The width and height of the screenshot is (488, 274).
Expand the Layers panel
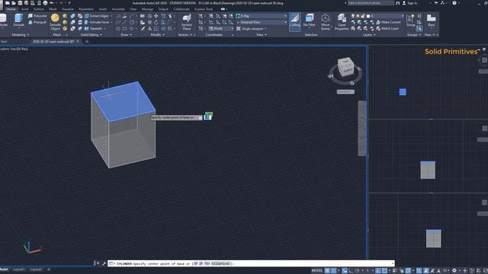coord(369,35)
